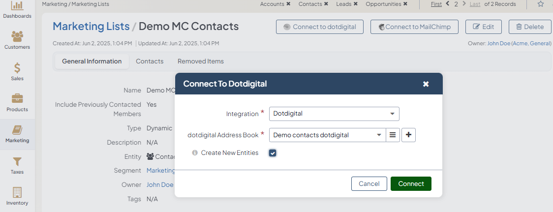Open the Sales sidebar section
Screen dimensions: 553x212
tap(17, 71)
